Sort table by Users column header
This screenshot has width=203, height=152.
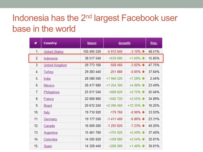coord(92,43)
